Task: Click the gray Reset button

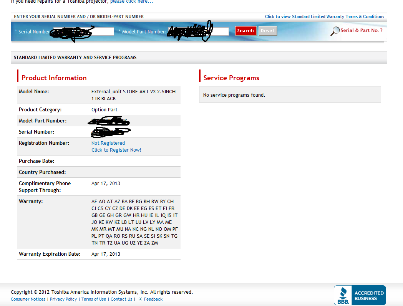Action: (x=267, y=31)
